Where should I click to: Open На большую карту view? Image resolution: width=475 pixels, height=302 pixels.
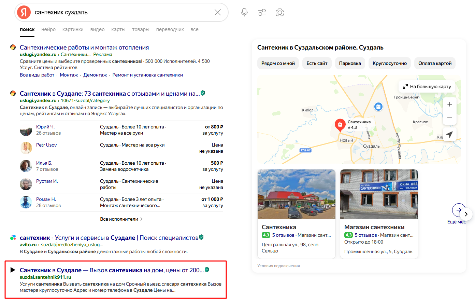tap(427, 86)
